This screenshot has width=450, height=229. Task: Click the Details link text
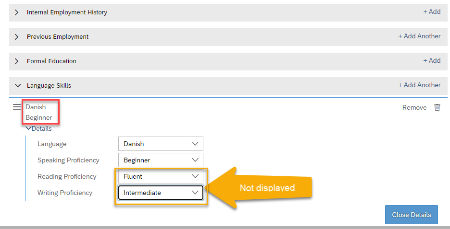pos(42,129)
